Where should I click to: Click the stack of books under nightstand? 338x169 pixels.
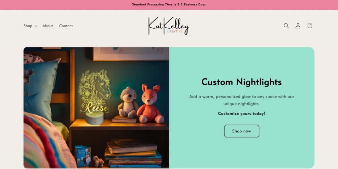pyautogui.click(x=133, y=153)
